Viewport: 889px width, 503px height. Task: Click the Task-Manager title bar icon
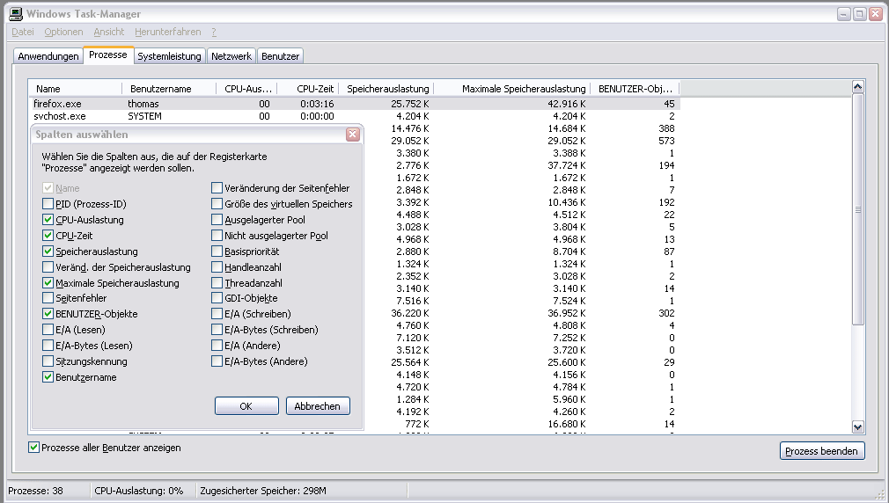pos(15,14)
